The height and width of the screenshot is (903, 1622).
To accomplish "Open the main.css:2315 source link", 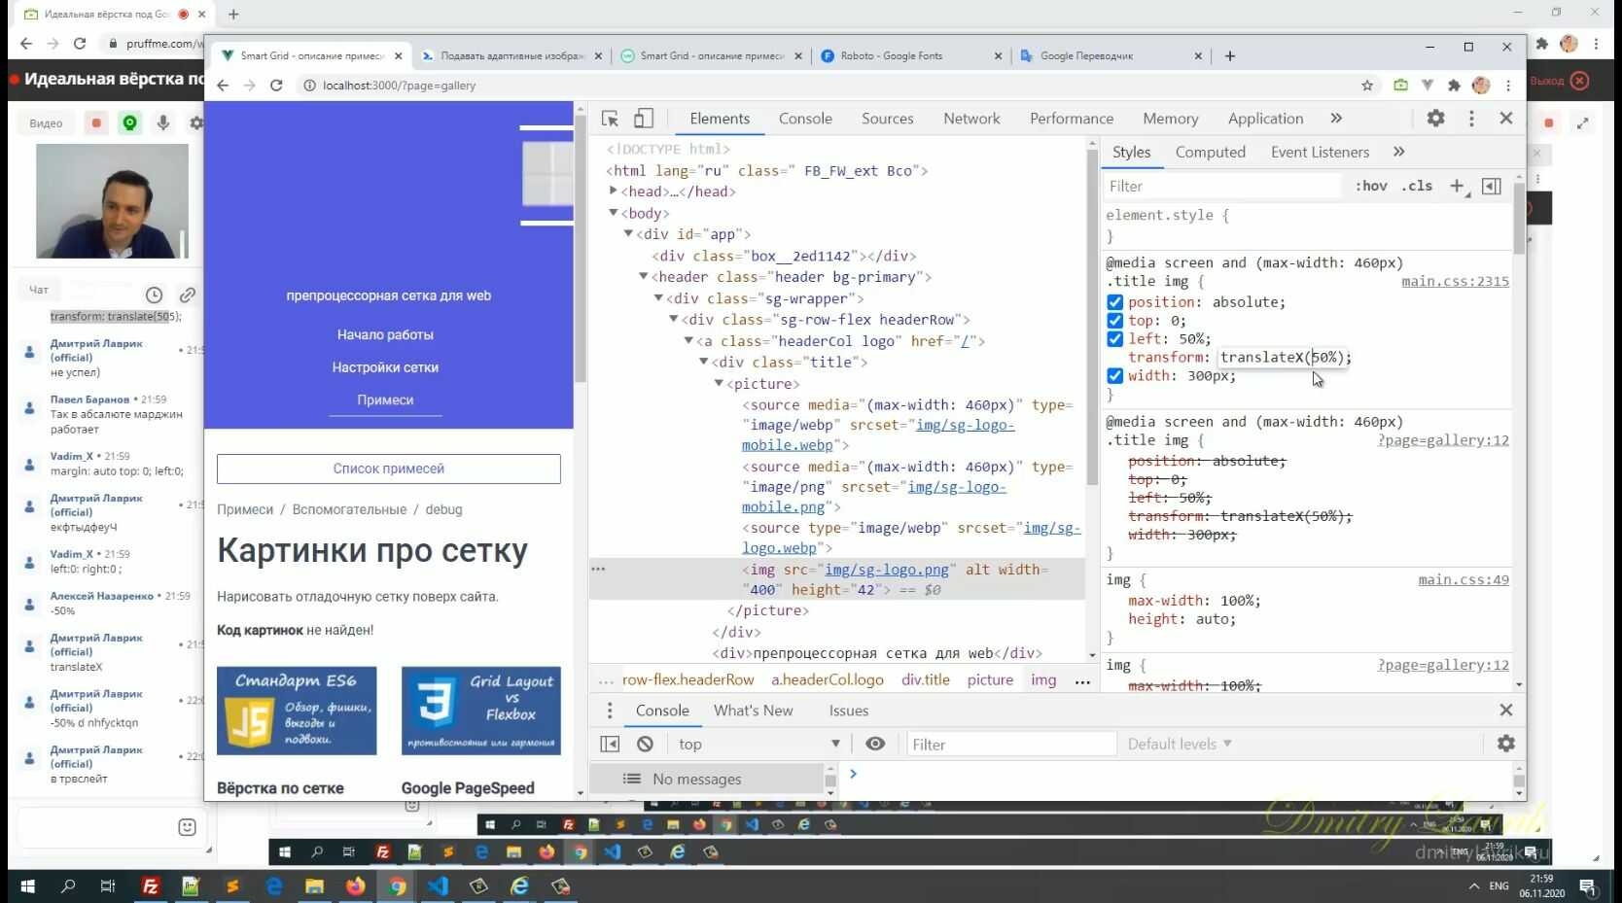I will 1455,282.
